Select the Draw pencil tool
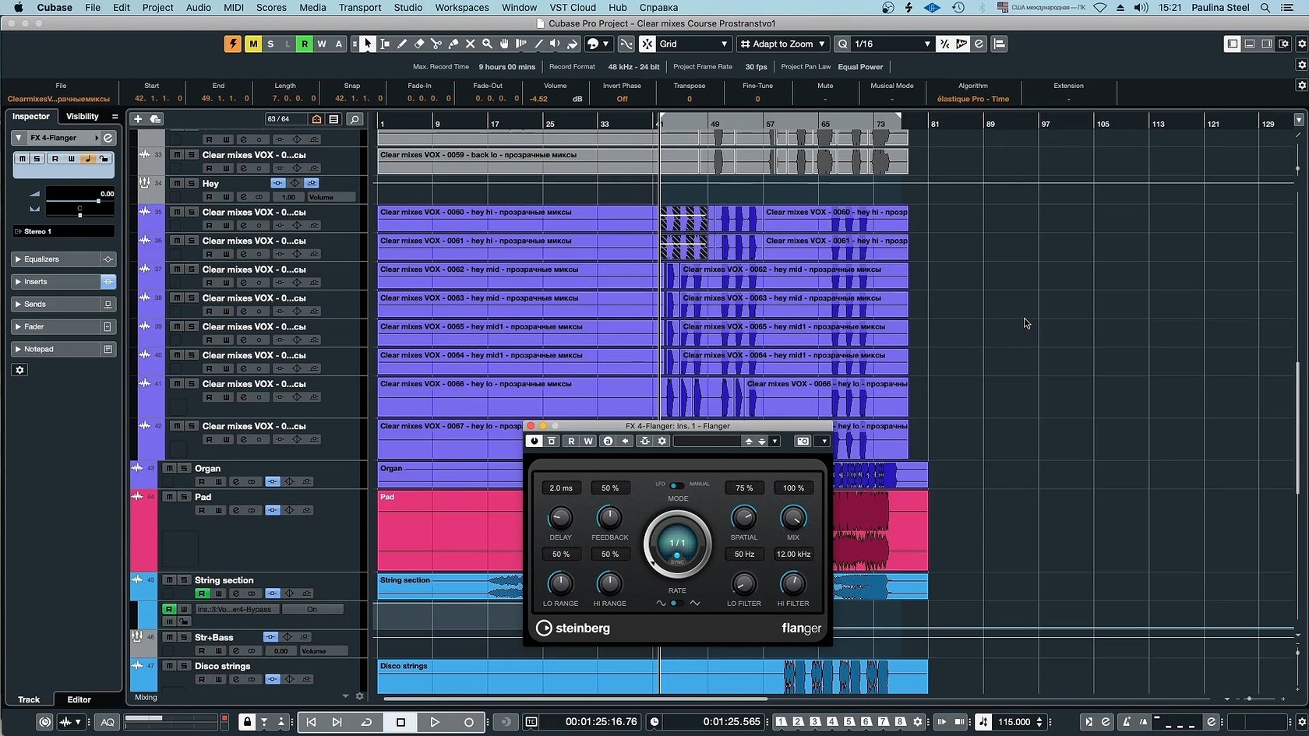Image resolution: width=1309 pixels, height=736 pixels. [402, 44]
